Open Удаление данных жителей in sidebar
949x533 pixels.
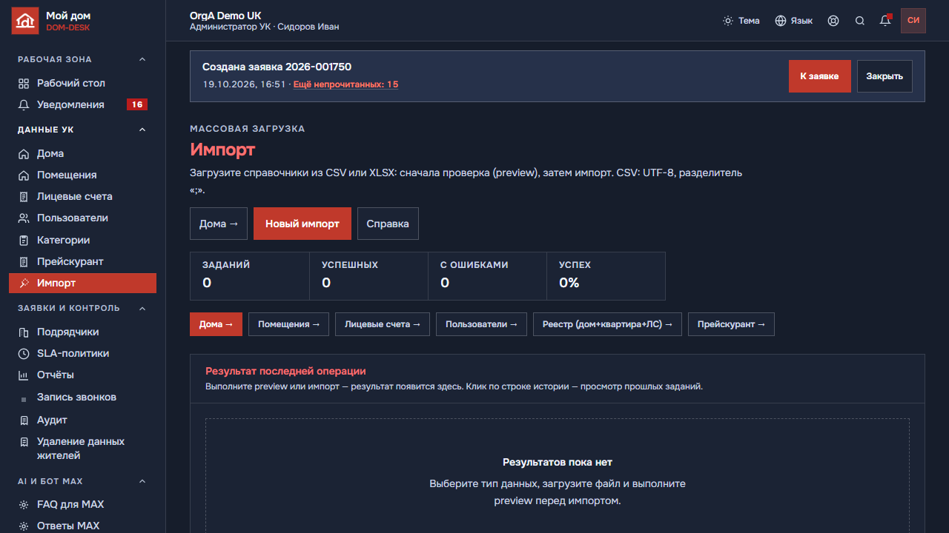coord(83,449)
